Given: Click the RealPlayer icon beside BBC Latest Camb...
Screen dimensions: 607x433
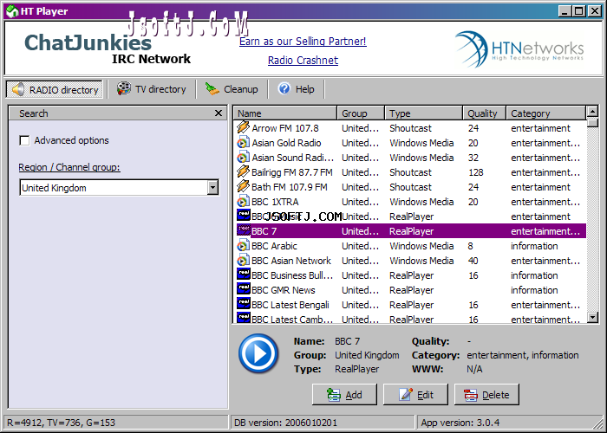Looking at the screenshot, I should (x=243, y=318).
